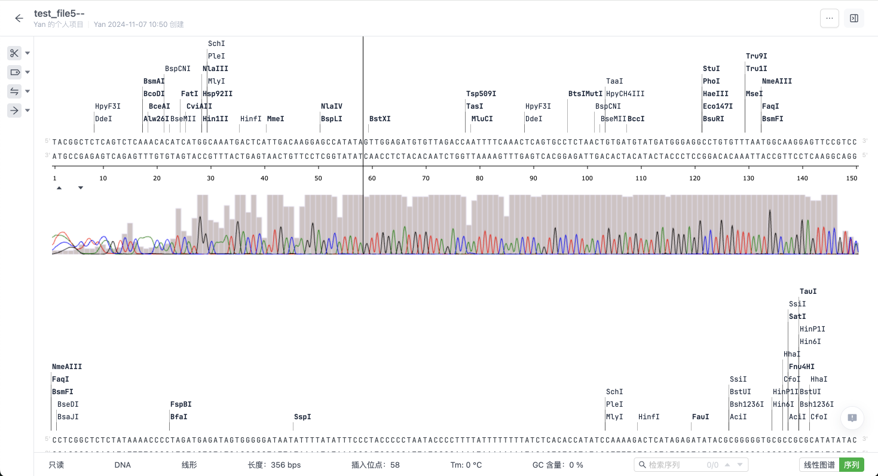Go back using the left arrow
Image resolution: width=878 pixels, height=476 pixels.
pos(19,19)
